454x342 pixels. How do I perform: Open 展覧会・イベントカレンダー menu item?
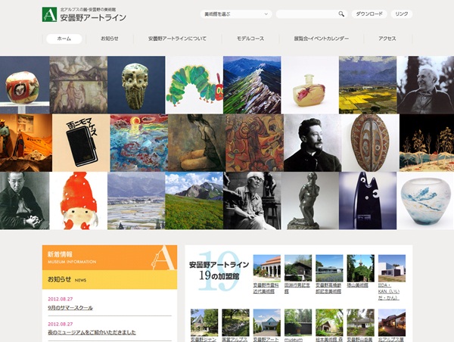[321, 39]
